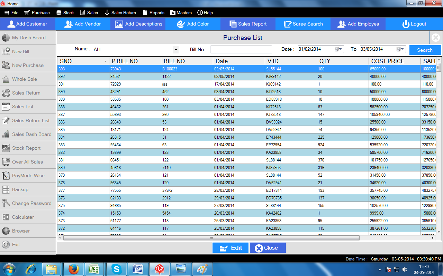This screenshot has width=443, height=276.
Task: Click Add Vendor toolbar button
Action: click(83, 24)
